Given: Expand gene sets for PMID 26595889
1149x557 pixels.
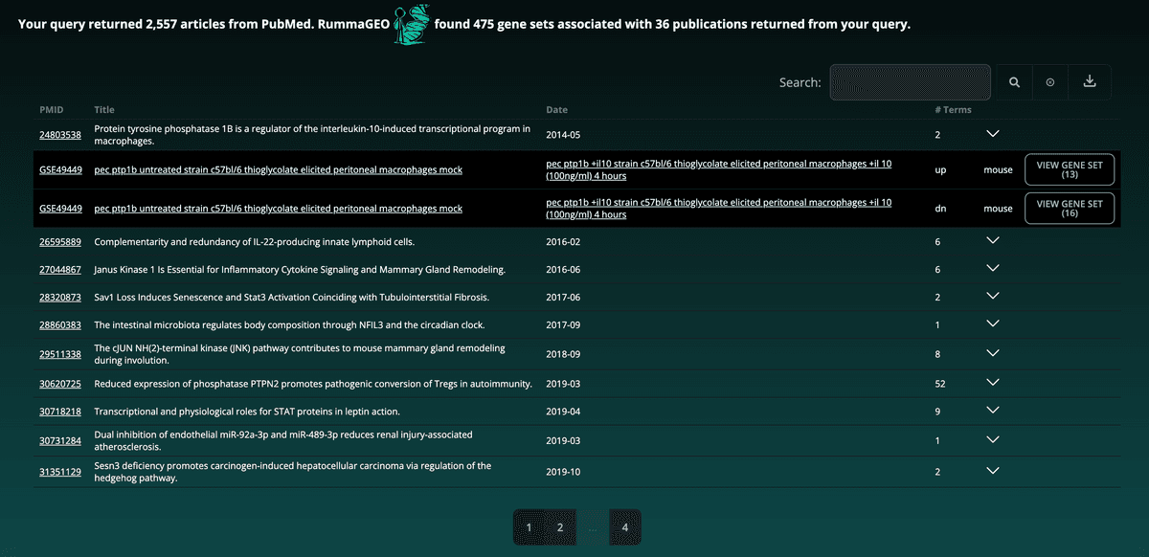Looking at the screenshot, I should point(993,241).
